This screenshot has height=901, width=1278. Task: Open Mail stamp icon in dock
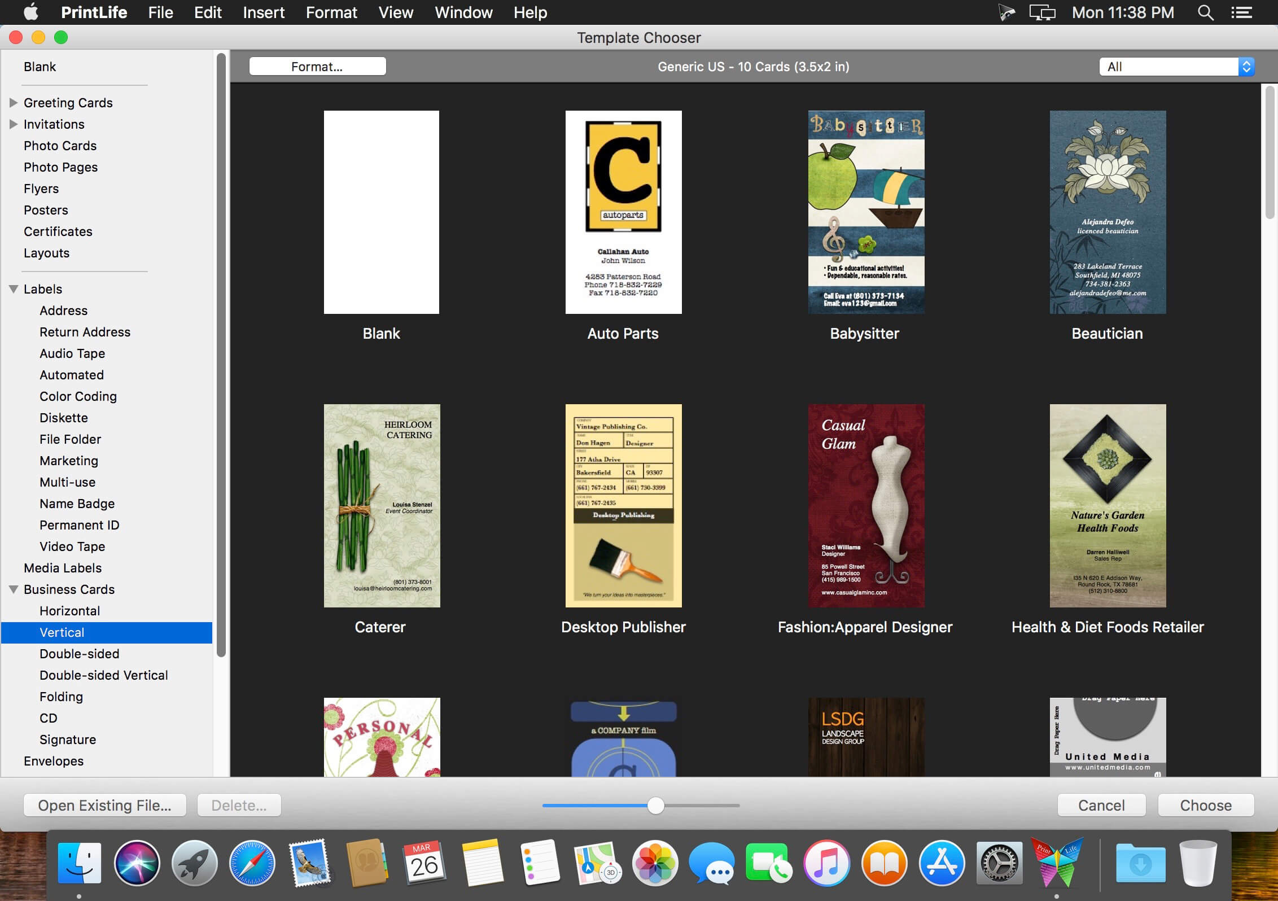click(x=310, y=862)
